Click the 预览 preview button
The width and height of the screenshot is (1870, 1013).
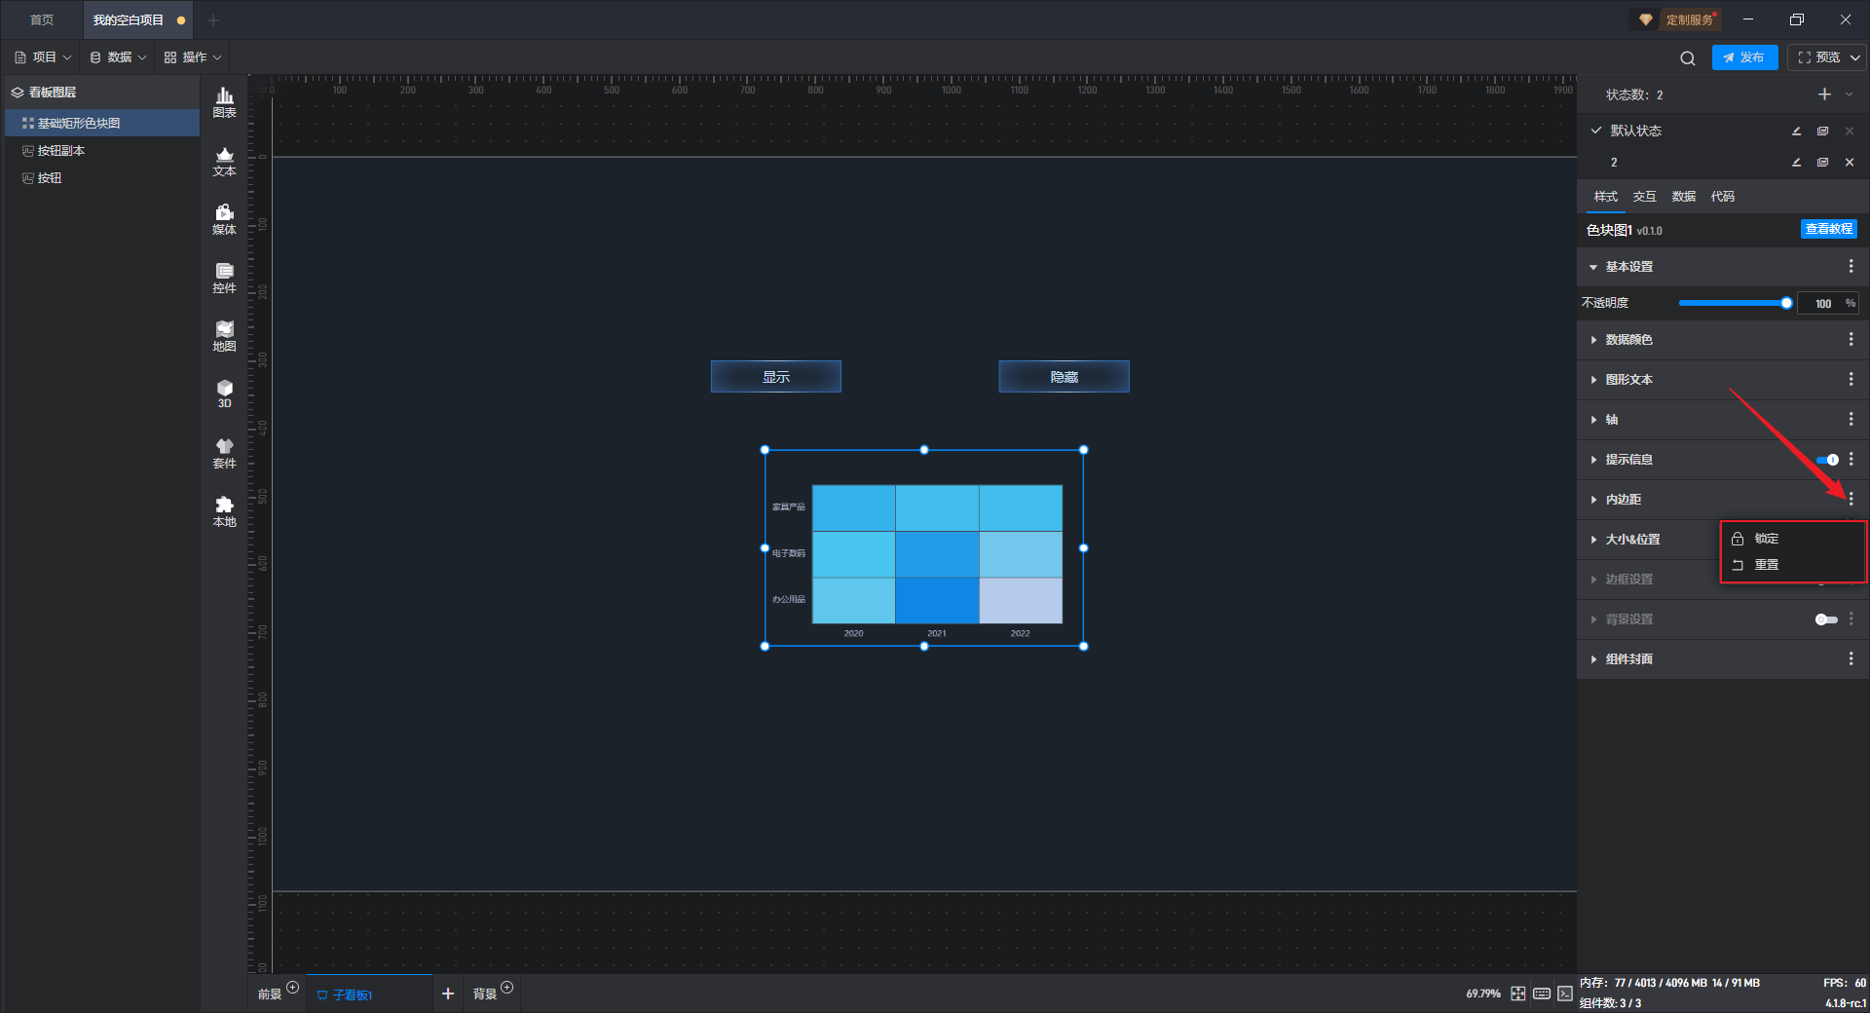1819,57
